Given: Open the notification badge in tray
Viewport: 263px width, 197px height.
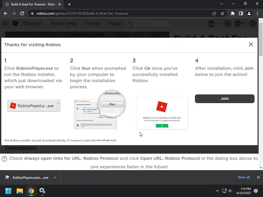Looking at the screenshot, I should pos(256,191).
